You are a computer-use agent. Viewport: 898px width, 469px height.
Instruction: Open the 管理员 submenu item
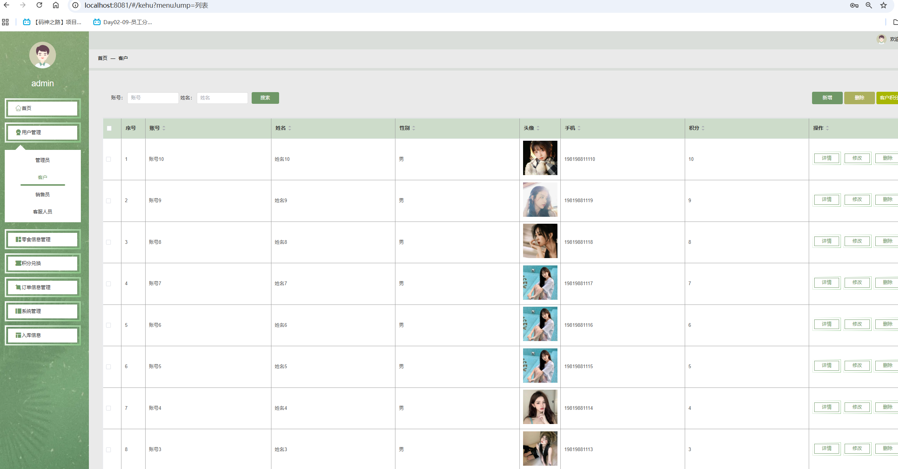pyautogui.click(x=42, y=160)
